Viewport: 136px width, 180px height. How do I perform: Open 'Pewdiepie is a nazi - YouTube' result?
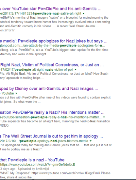click(32, 160)
